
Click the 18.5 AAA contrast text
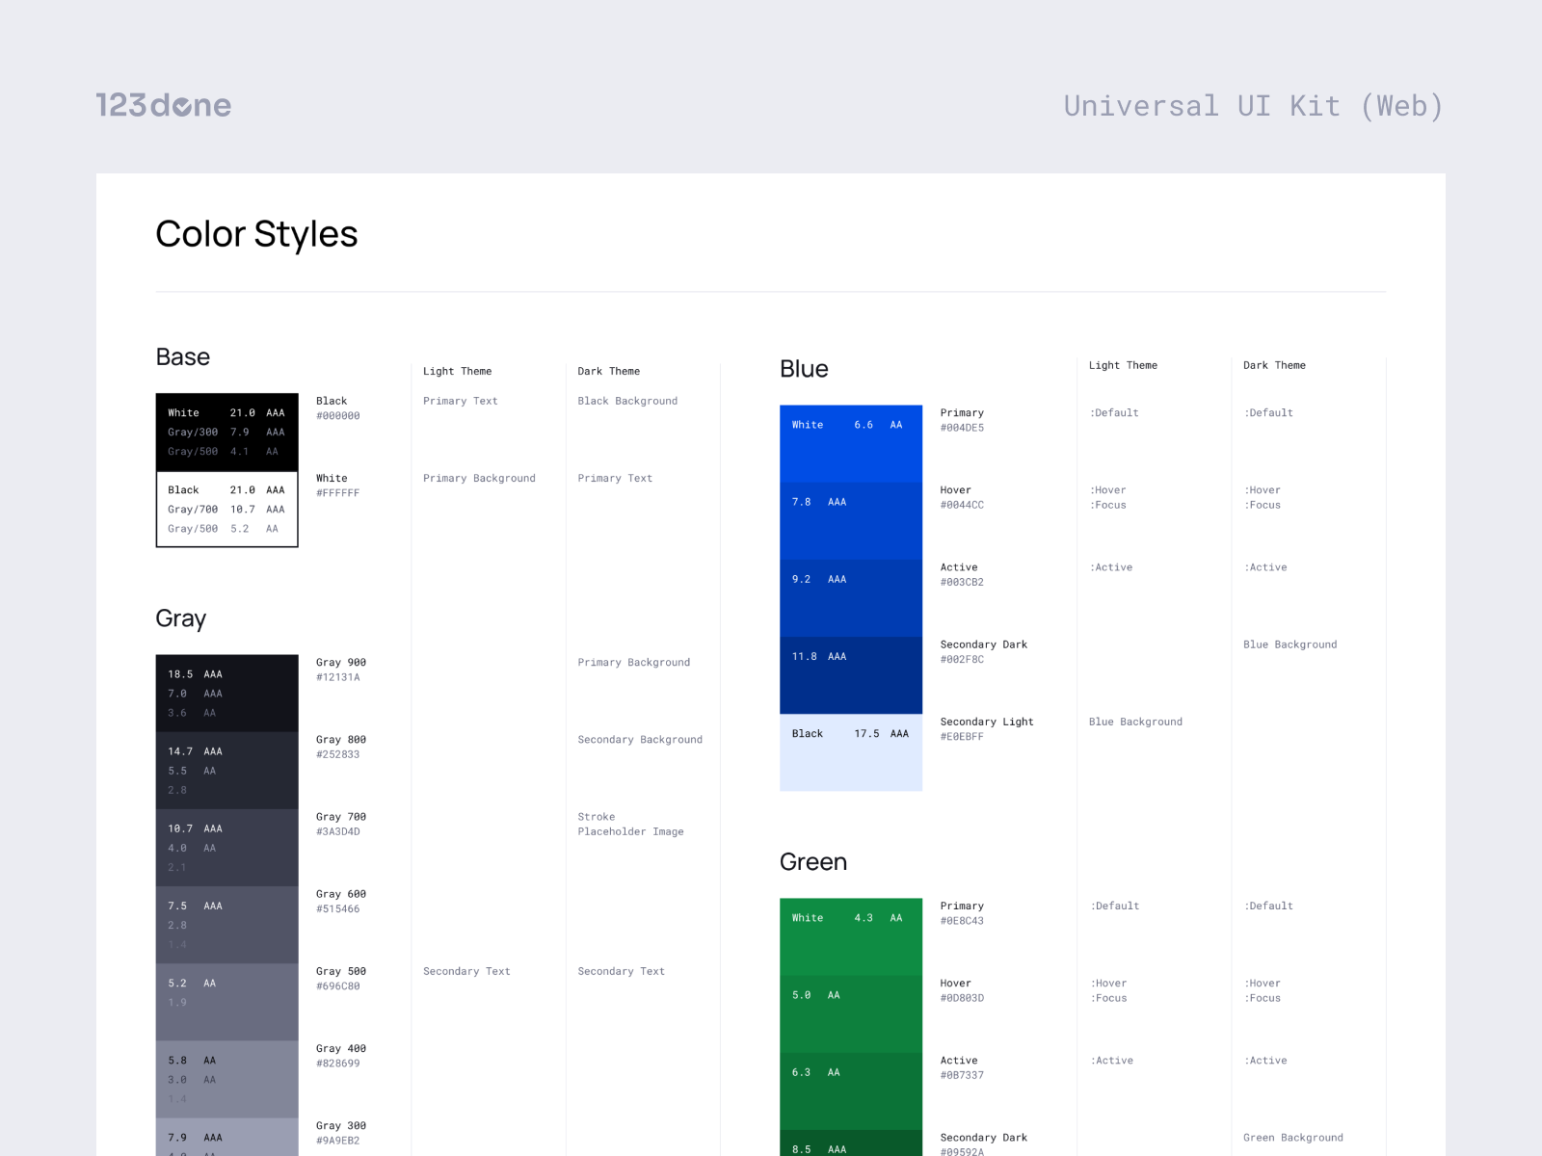195,674
